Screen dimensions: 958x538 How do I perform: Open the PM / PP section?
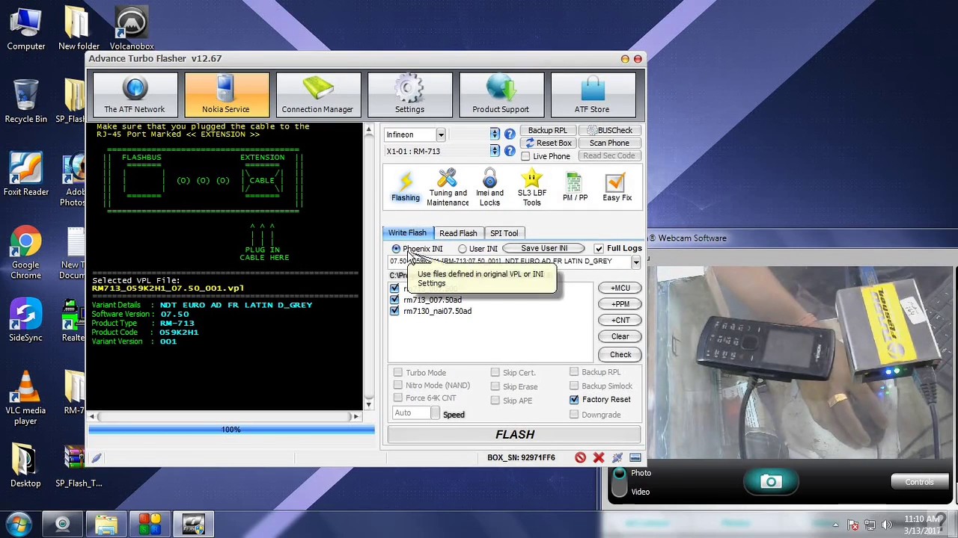(575, 188)
